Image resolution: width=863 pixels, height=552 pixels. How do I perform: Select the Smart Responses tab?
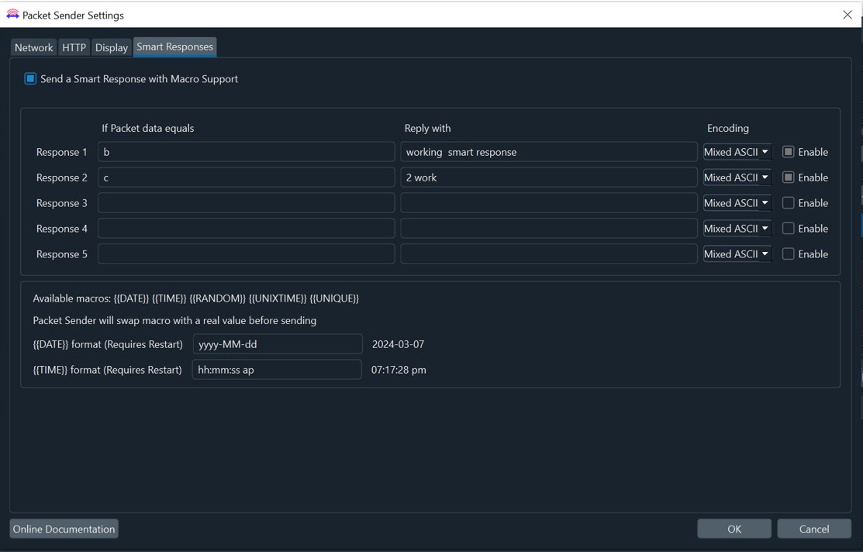(x=174, y=47)
